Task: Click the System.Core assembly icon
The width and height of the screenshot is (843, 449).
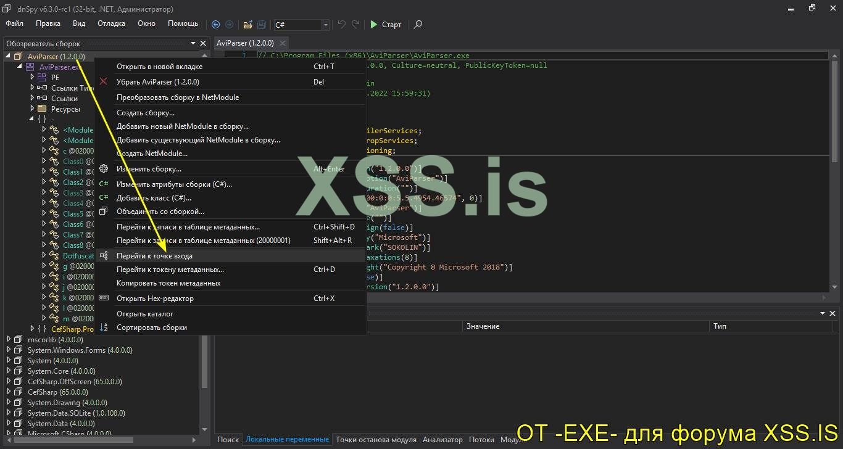Action: click(x=18, y=371)
